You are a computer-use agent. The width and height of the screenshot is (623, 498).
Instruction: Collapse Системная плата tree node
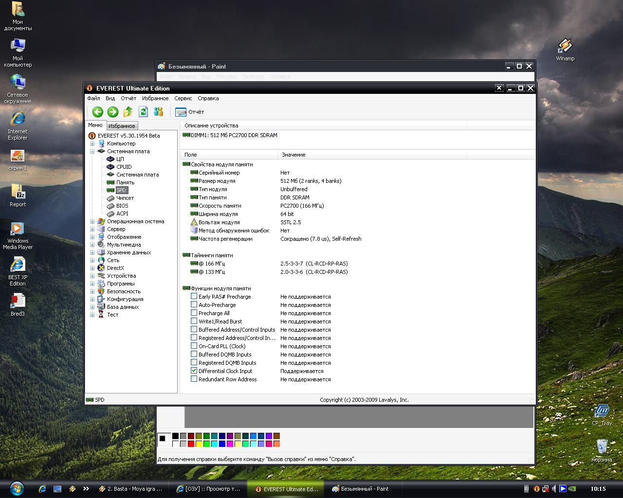pos(92,151)
